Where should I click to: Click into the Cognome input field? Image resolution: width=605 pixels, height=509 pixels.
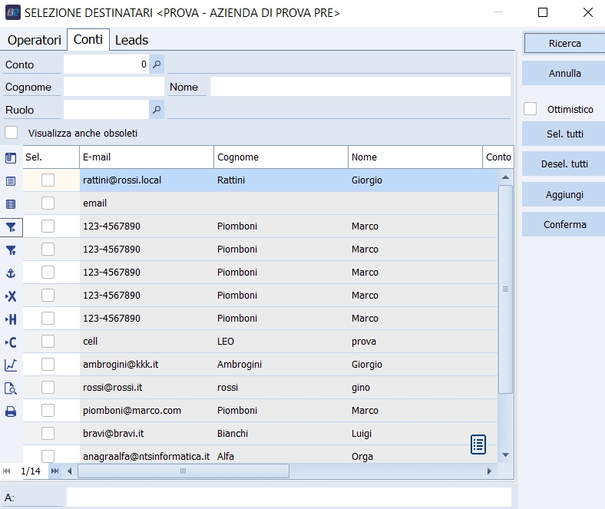[114, 87]
